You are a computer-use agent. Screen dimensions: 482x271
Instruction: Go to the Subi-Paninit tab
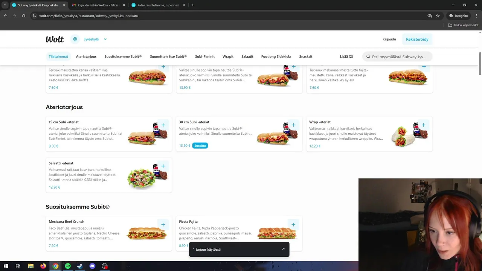click(x=205, y=56)
